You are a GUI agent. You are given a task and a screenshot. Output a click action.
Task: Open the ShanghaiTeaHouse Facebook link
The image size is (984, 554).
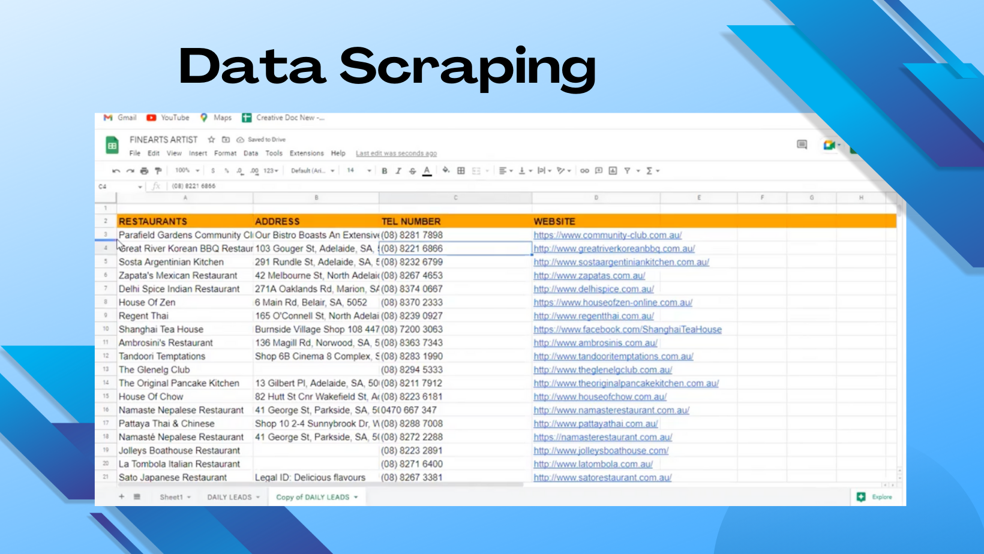(x=628, y=330)
